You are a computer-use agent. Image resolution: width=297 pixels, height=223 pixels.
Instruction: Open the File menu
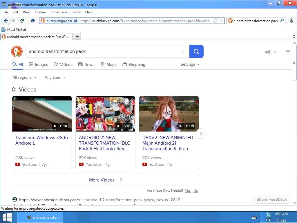(x=5, y=12)
